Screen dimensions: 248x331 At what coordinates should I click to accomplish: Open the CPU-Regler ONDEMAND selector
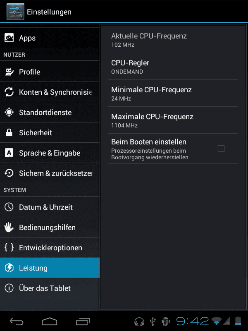(173, 67)
